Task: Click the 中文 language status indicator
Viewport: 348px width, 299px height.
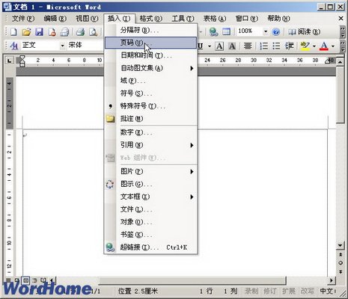Action: click(327, 291)
